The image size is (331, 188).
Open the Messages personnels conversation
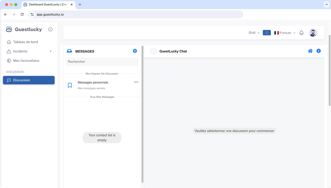102,85
